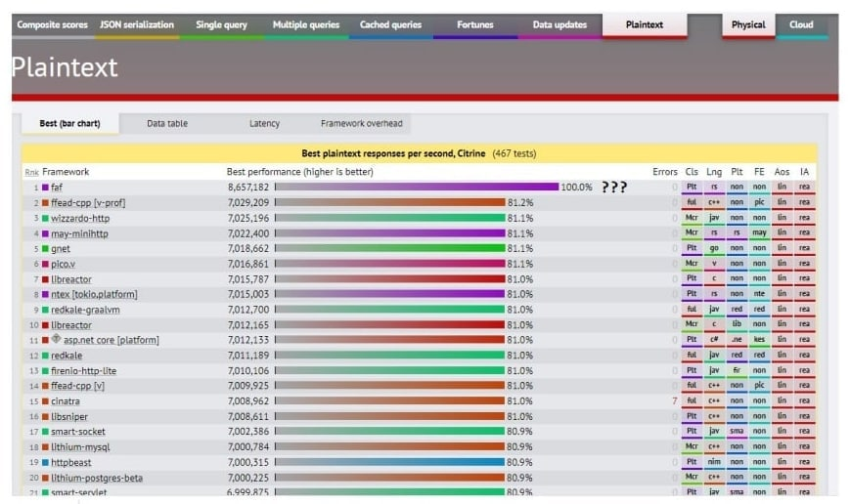Click the Errors column header

tap(665, 172)
